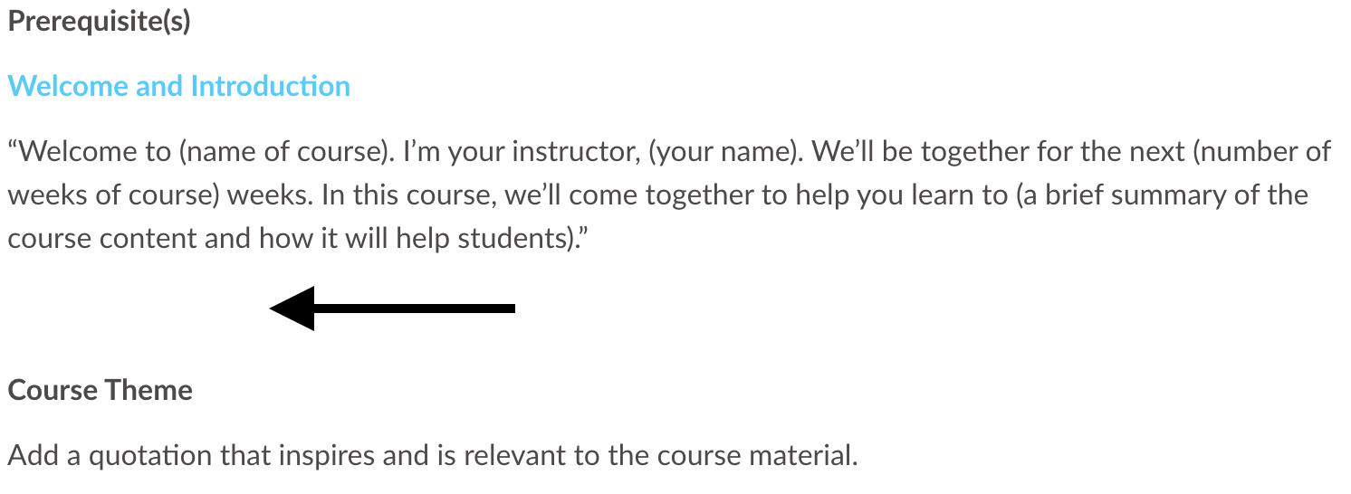The width and height of the screenshot is (1351, 494).
Task: Click the "(a brief summary of the" placeholder
Action: click(x=1162, y=195)
